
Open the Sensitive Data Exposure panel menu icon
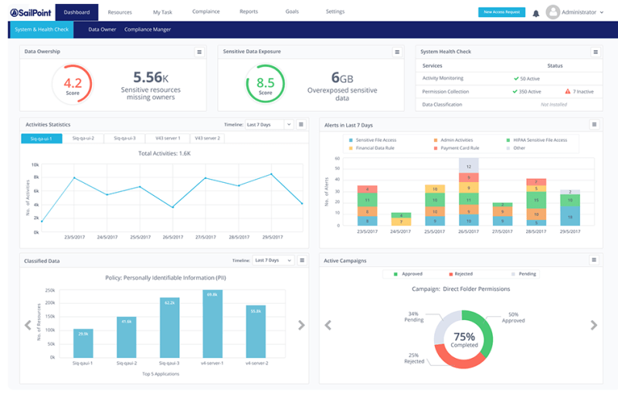[396, 52]
